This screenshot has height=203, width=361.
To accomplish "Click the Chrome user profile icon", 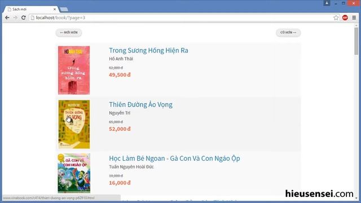I will (x=327, y=3).
